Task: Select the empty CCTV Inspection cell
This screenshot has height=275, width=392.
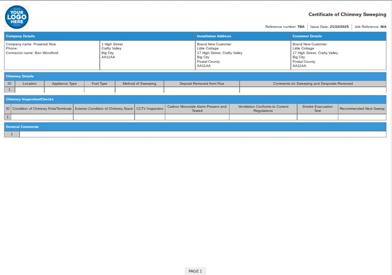Action: pos(149,117)
